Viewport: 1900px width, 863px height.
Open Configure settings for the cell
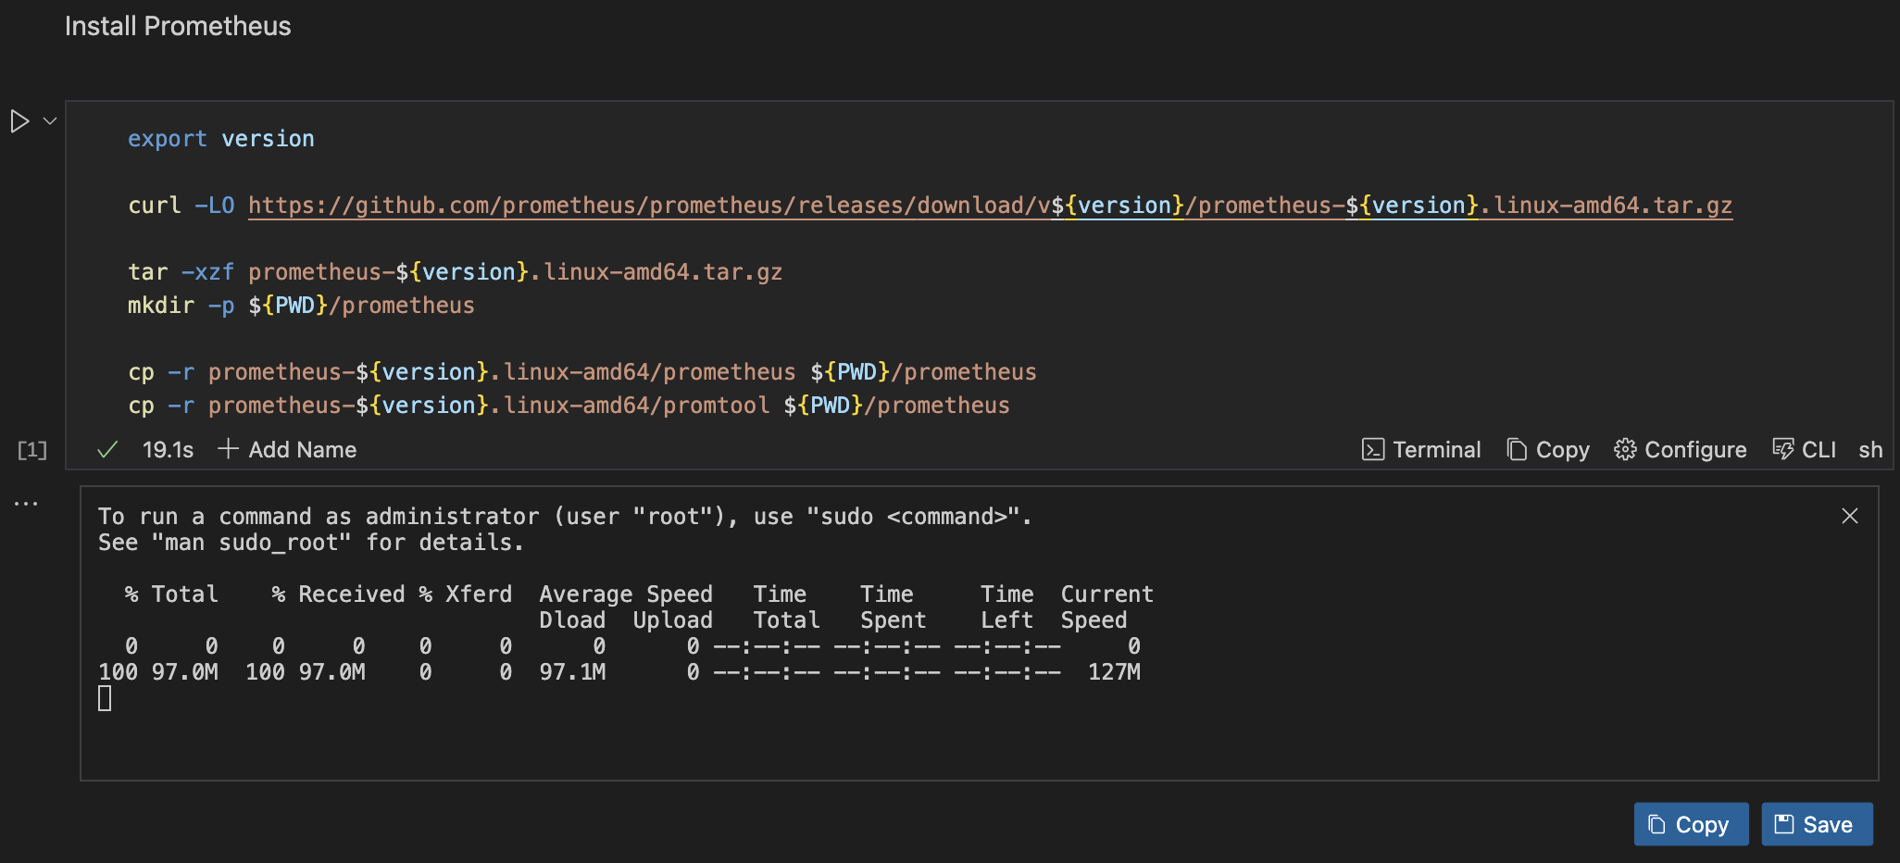[x=1681, y=450]
